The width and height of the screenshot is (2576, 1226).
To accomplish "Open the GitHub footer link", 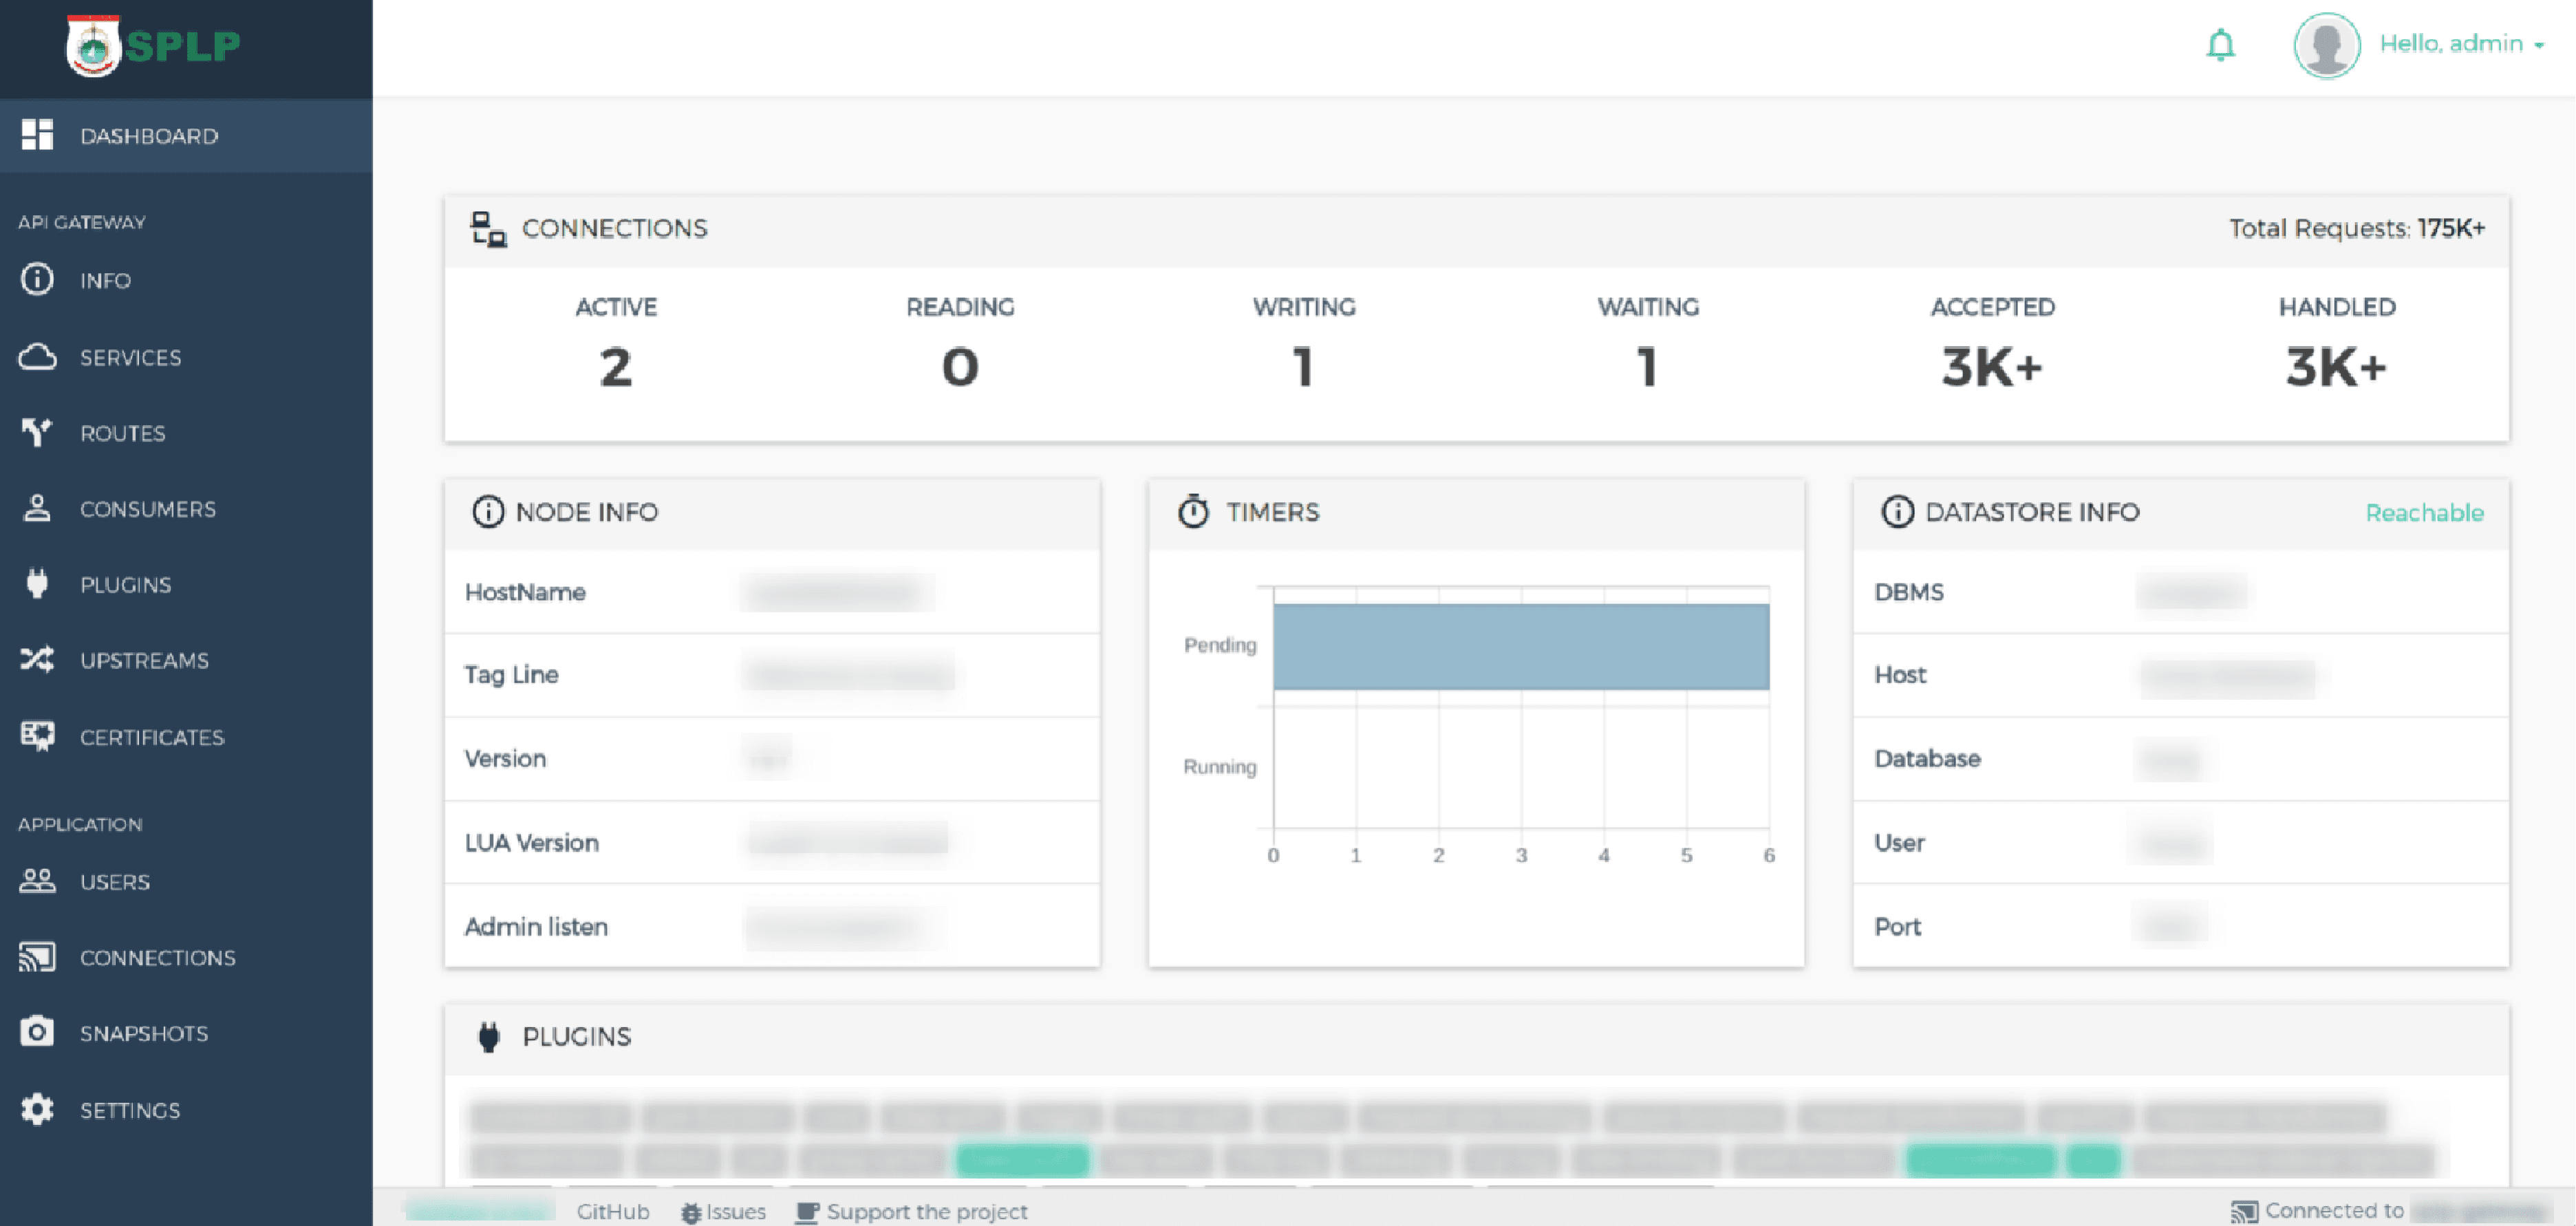I will click(x=613, y=1211).
